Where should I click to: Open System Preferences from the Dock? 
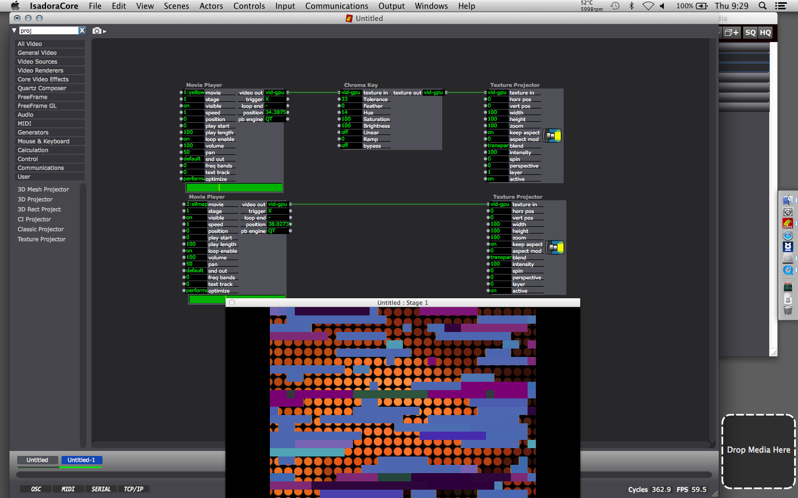click(787, 212)
